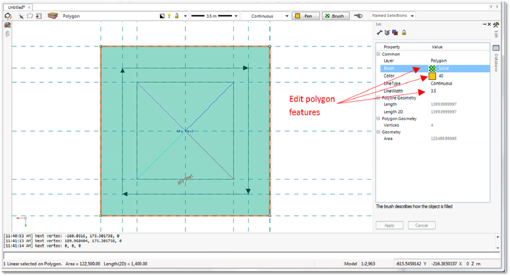Click the yellow Color swatch
This screenshot has height=276, width=510.
pos(432,76)
